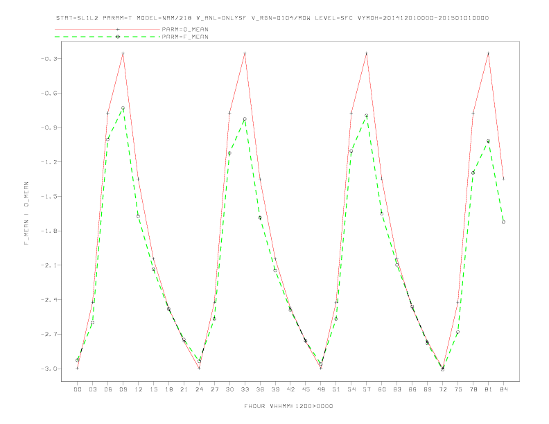Click the O_MEAN plus marker at hour 84
The height and width of the screenshot is (424, 549).
(503, 179)
